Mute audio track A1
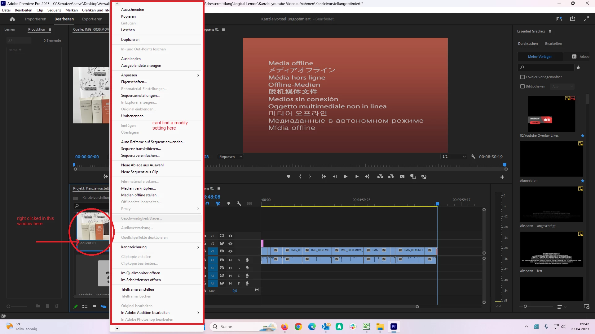 click(x=230, y=260)
